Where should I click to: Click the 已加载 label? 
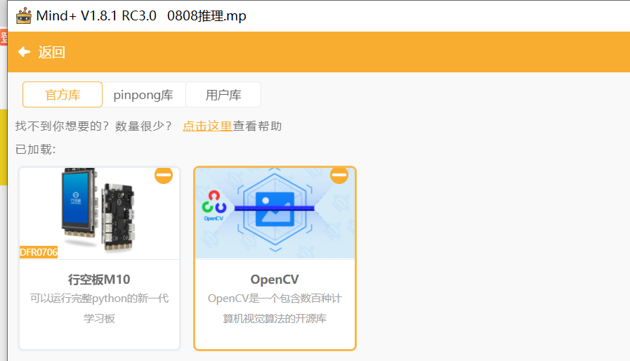coord(35,150)
